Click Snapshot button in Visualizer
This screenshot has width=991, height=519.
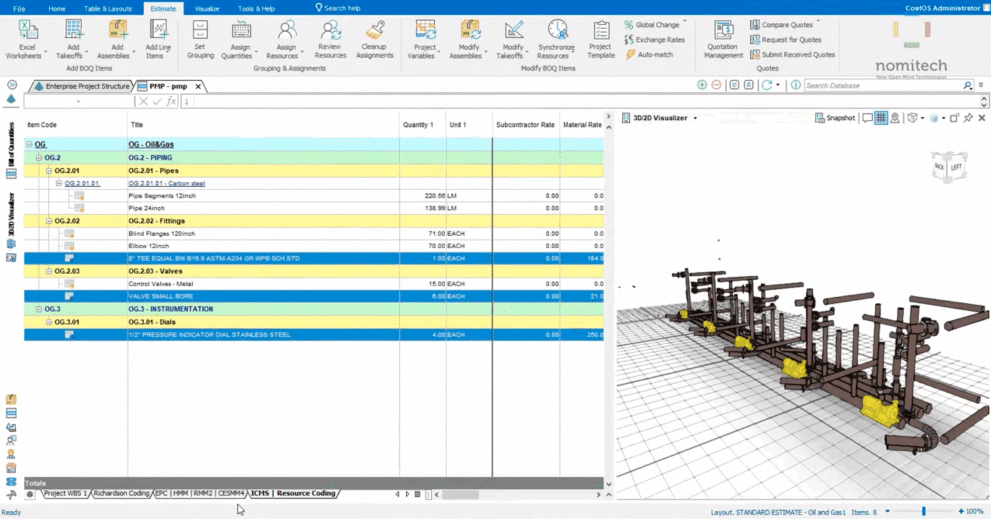pyautogui.click(x=835, y=118)
